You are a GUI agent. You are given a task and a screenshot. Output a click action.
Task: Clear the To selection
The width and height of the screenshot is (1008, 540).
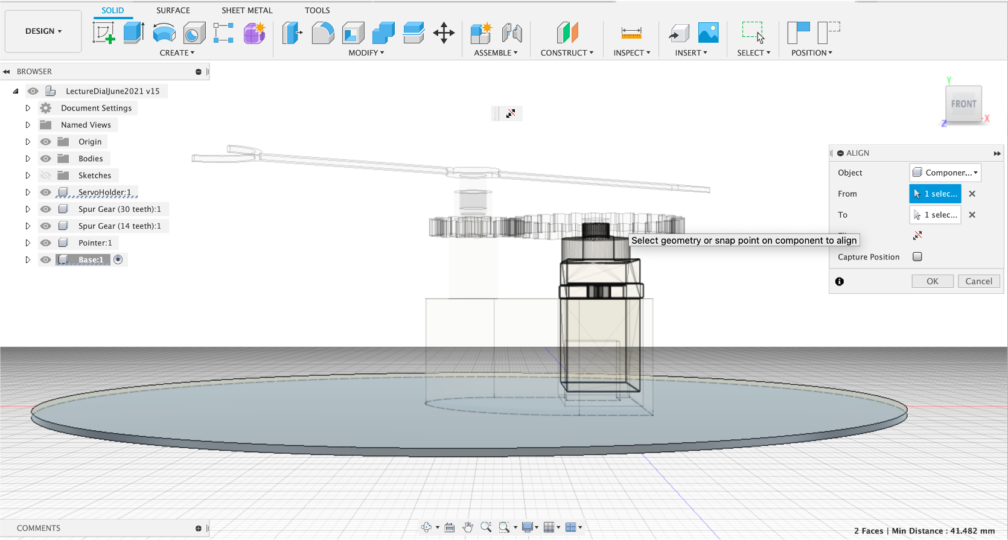(x=972, y=215)
